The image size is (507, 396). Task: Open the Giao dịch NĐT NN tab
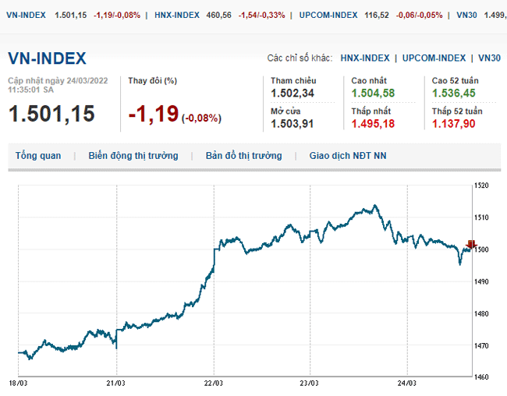pos(347,156)
